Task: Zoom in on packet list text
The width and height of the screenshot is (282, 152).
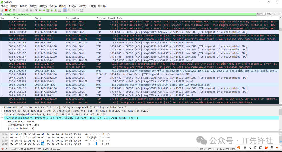Action: pos(70,10)
